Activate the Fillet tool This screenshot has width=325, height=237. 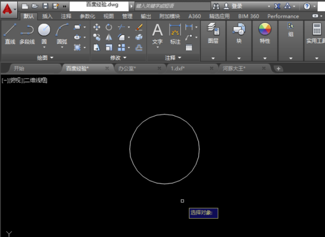pyautogui.click(x=121, y=37)
